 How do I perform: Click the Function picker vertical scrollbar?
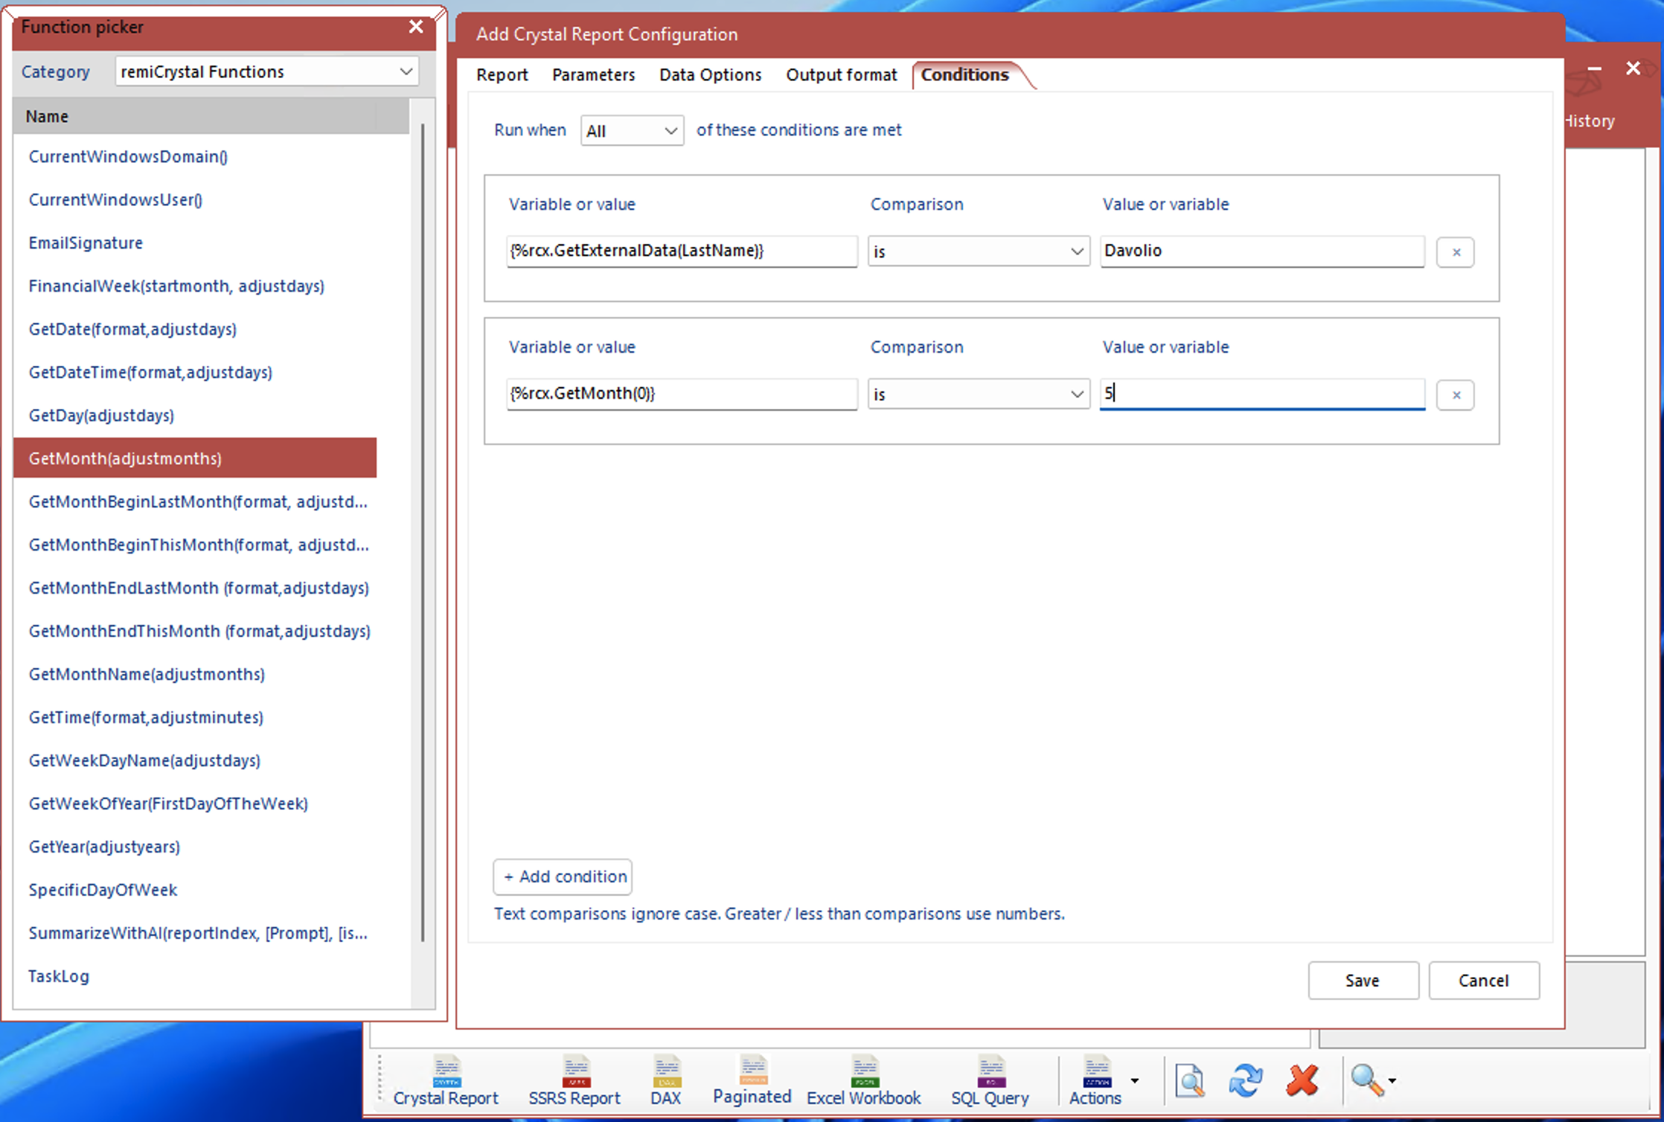(x=423, y=532)
